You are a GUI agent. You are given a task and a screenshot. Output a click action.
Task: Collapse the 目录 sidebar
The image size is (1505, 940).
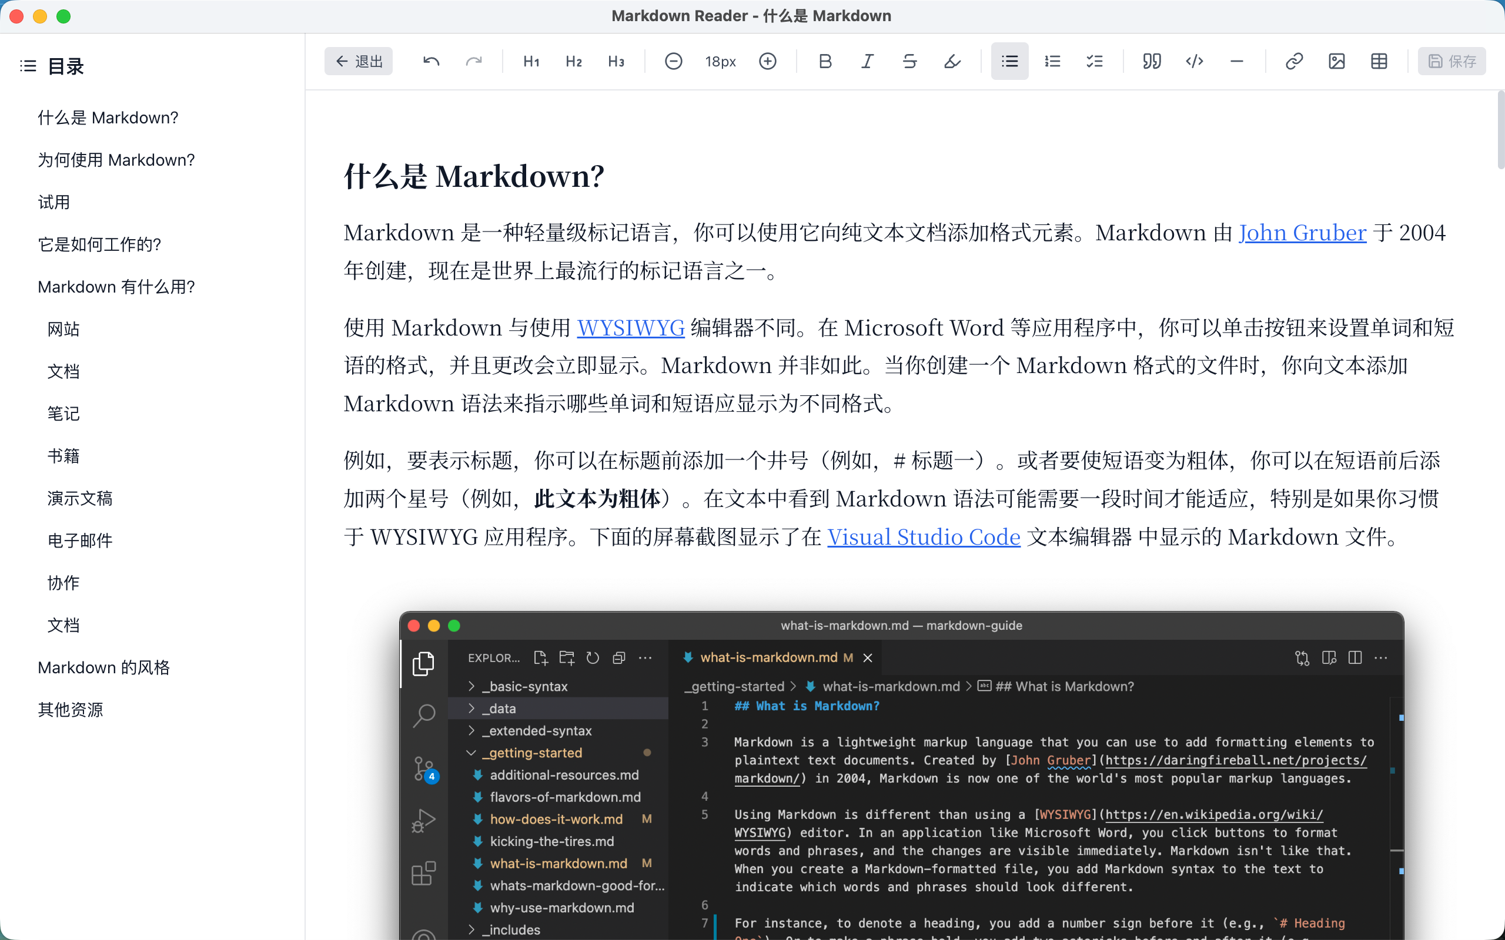click(x=28, y=65)
